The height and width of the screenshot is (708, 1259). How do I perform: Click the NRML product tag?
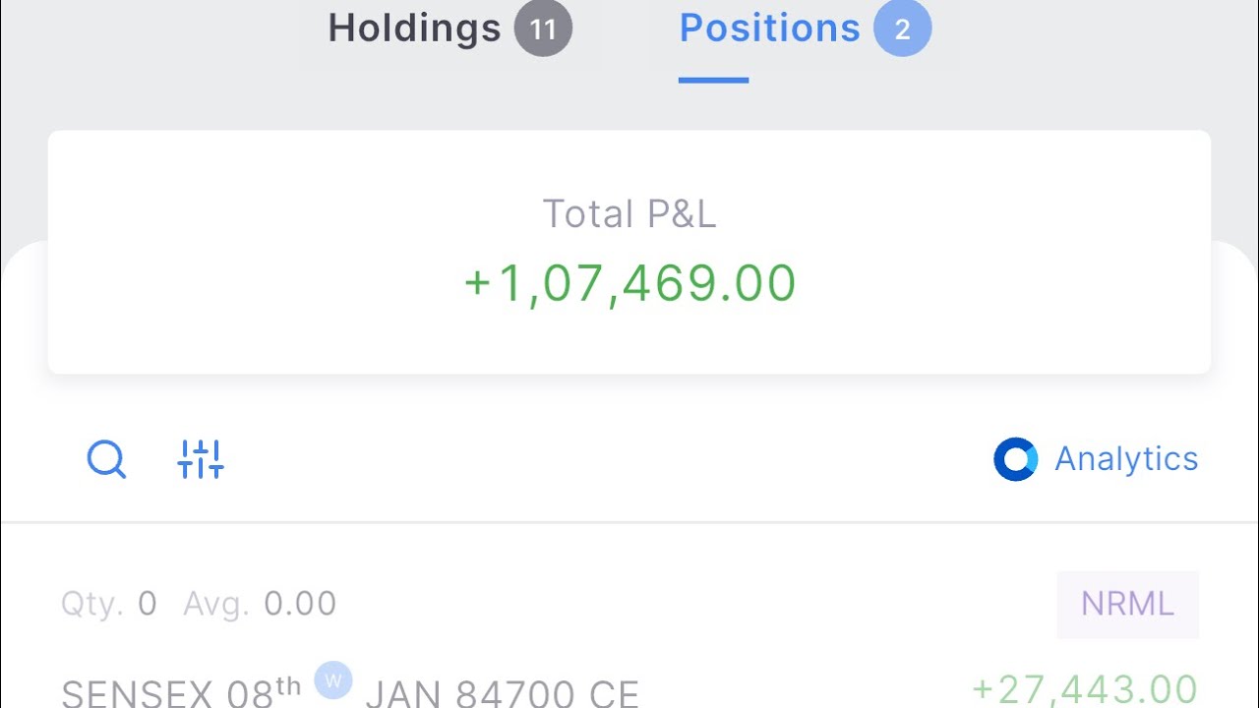coord(1127,604)
